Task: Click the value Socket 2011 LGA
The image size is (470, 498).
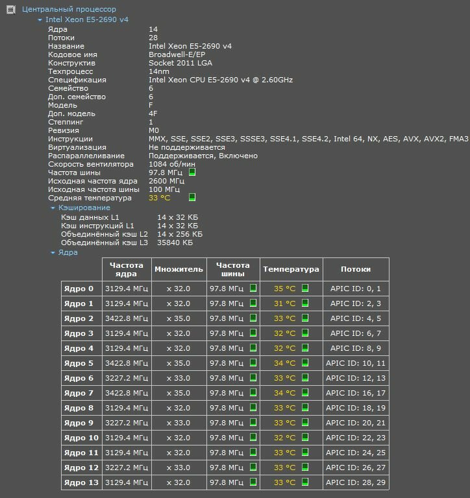Action: point(180,63)
